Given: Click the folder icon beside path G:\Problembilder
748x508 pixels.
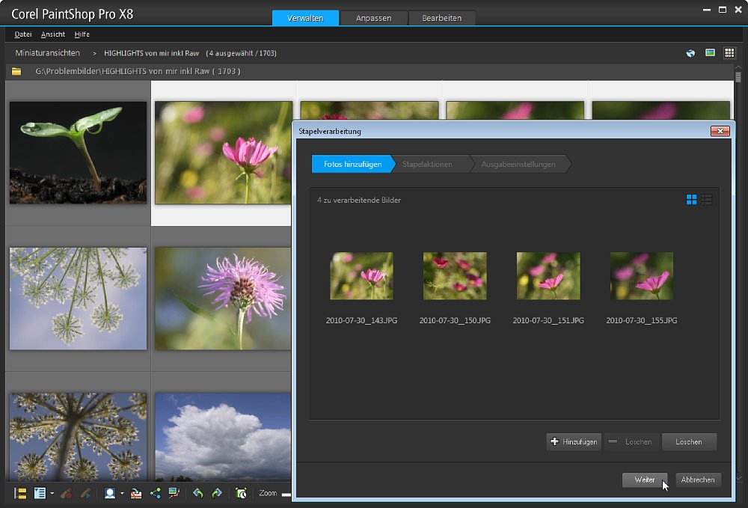Looking at the screenshot, I should [16, 72].
